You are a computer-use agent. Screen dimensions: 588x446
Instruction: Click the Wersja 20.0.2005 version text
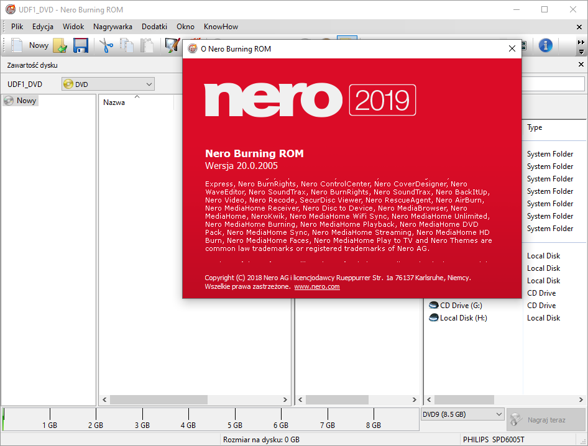pyautogui.click(x=242, y=166)
